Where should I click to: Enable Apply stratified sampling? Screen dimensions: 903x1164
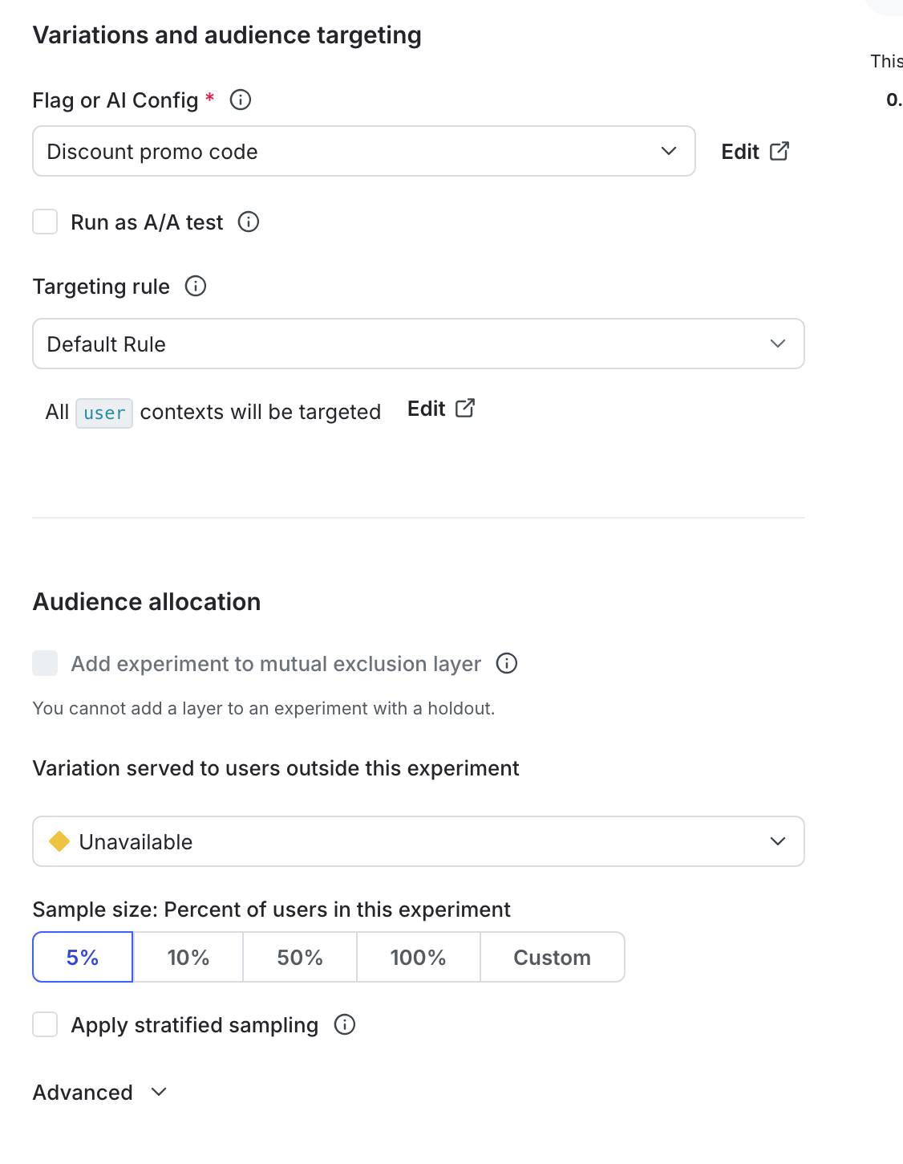pyautogui.click(x=45, y=1025)
